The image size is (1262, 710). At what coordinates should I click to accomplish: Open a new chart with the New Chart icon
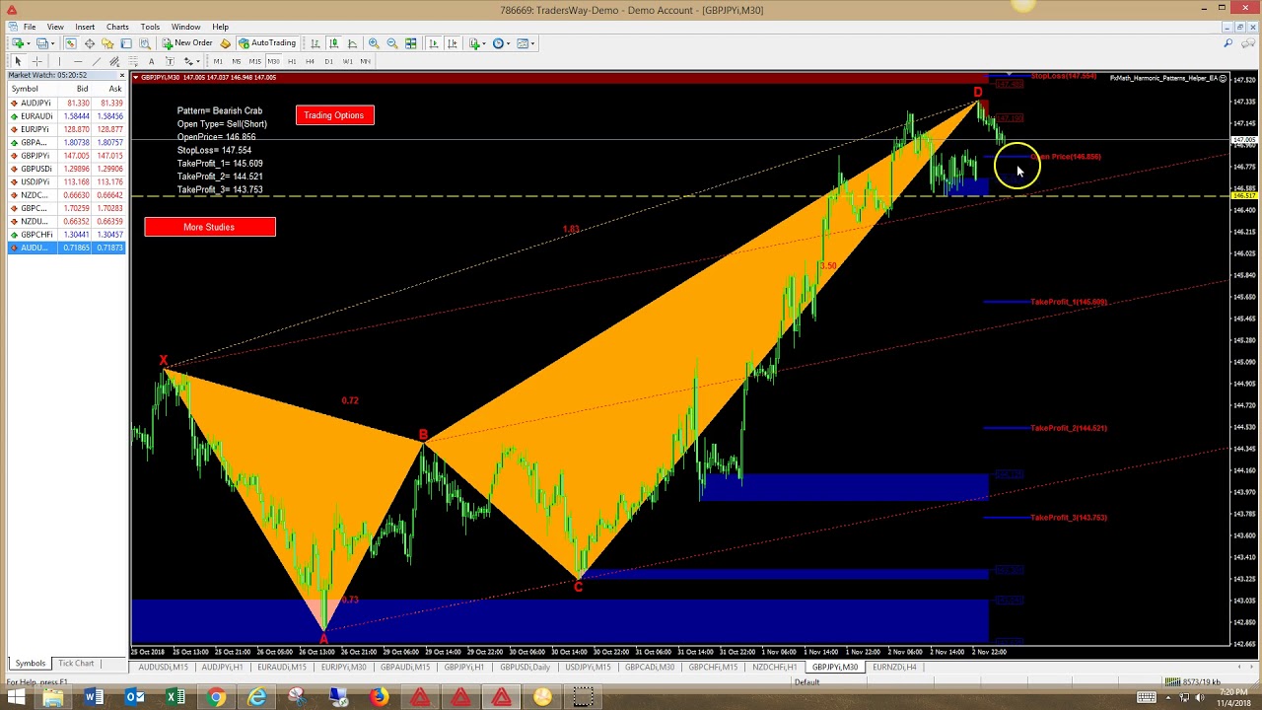[x=18, y=43]
